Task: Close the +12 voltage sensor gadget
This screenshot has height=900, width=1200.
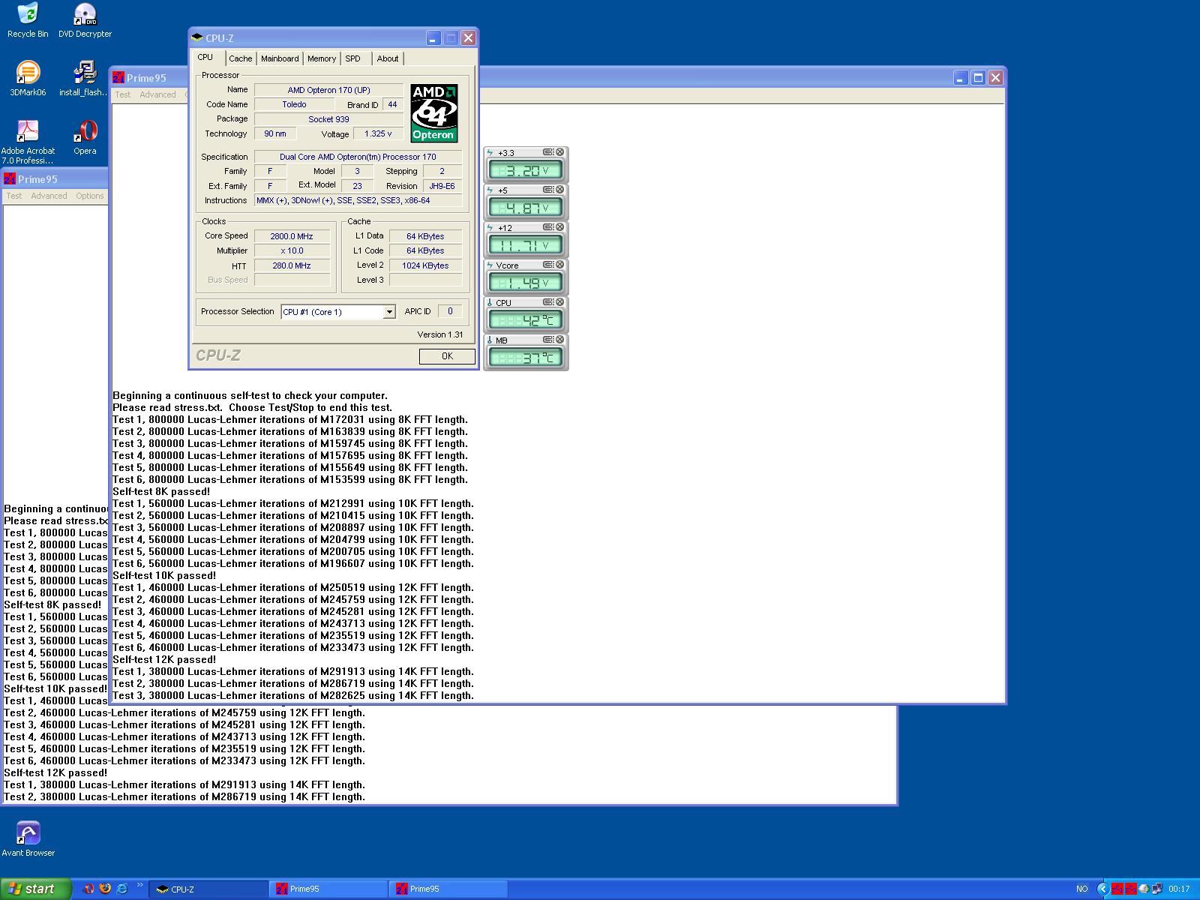Action: click(x=559, y=227)
